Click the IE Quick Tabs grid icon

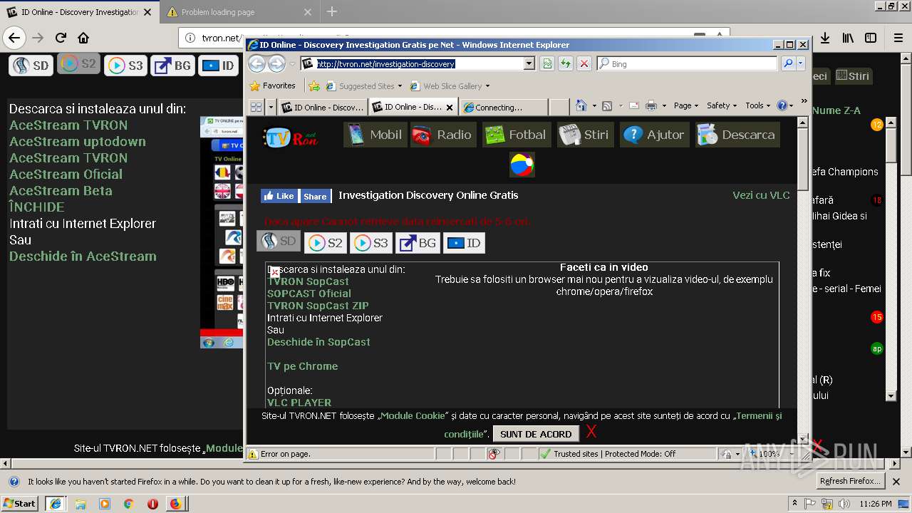256,107
